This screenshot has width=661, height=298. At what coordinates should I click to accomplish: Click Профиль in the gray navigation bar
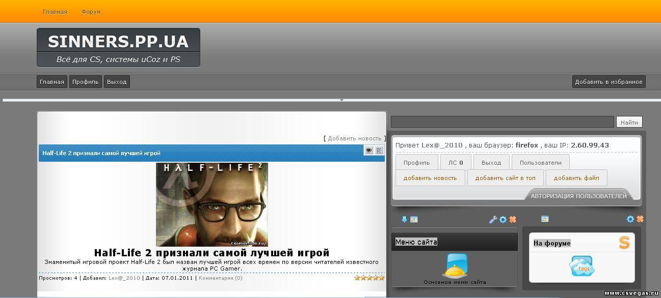click(x=86, y=82)
